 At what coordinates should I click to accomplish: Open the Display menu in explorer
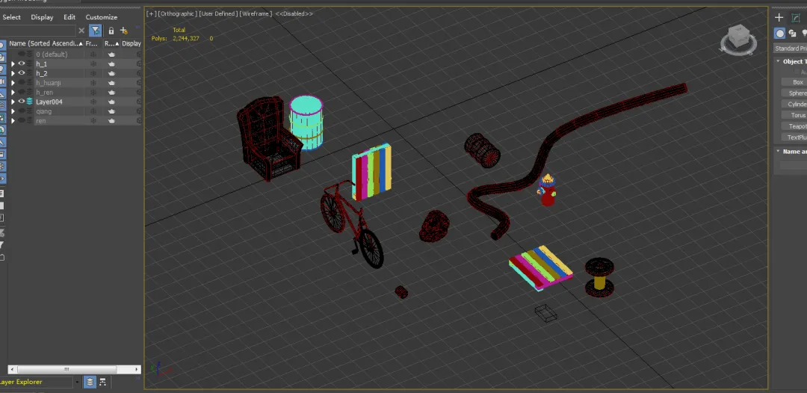click(42, 17)
